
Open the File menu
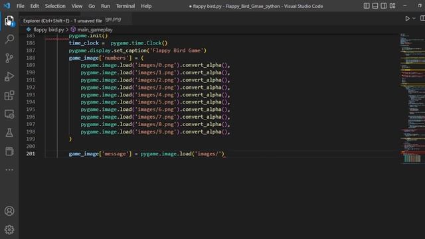pyautogui.click(x=21, y=6)
